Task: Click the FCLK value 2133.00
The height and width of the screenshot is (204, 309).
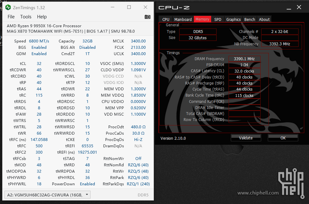Action: click(x=138, y=47)
